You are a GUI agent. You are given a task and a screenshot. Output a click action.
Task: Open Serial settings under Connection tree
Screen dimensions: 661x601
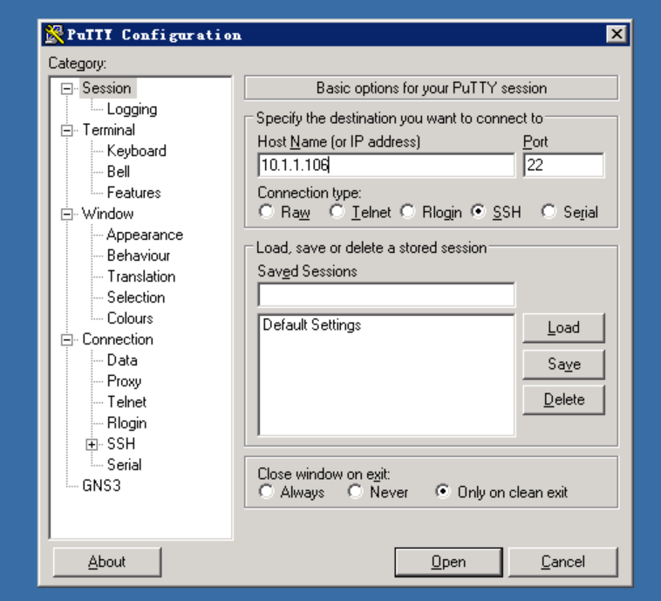(x=125, y=465)
